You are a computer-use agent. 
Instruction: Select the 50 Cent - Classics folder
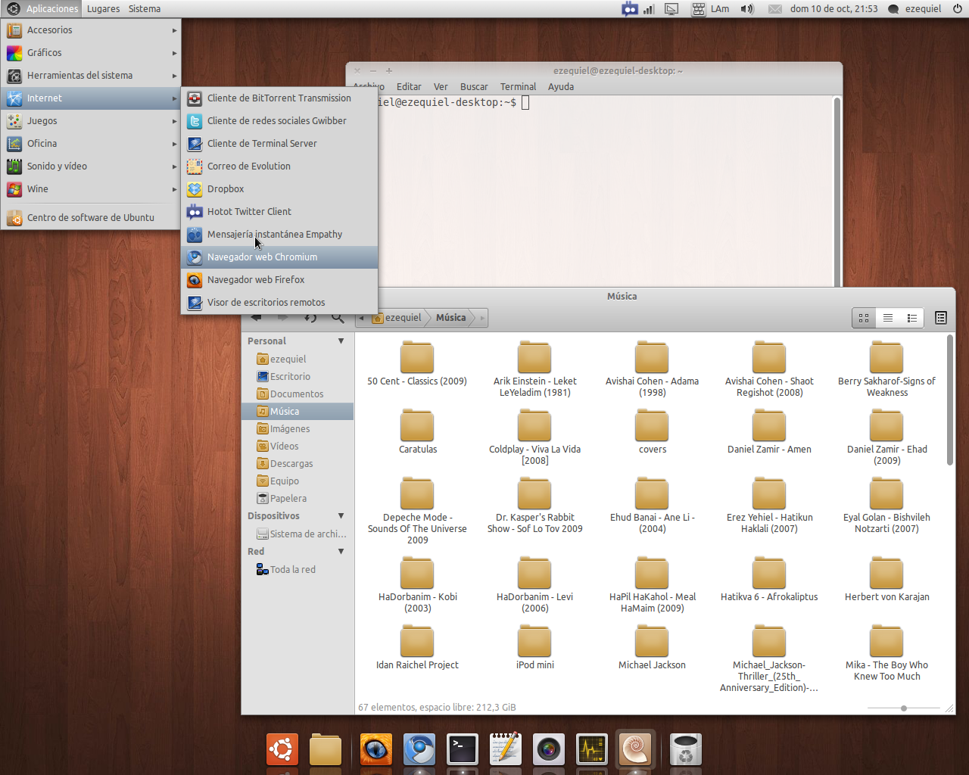[417, 364]
